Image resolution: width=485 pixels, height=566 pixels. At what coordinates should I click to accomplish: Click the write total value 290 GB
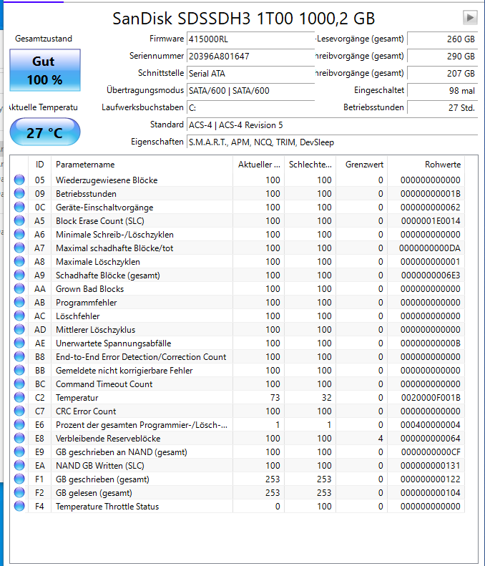coord(442,57)
